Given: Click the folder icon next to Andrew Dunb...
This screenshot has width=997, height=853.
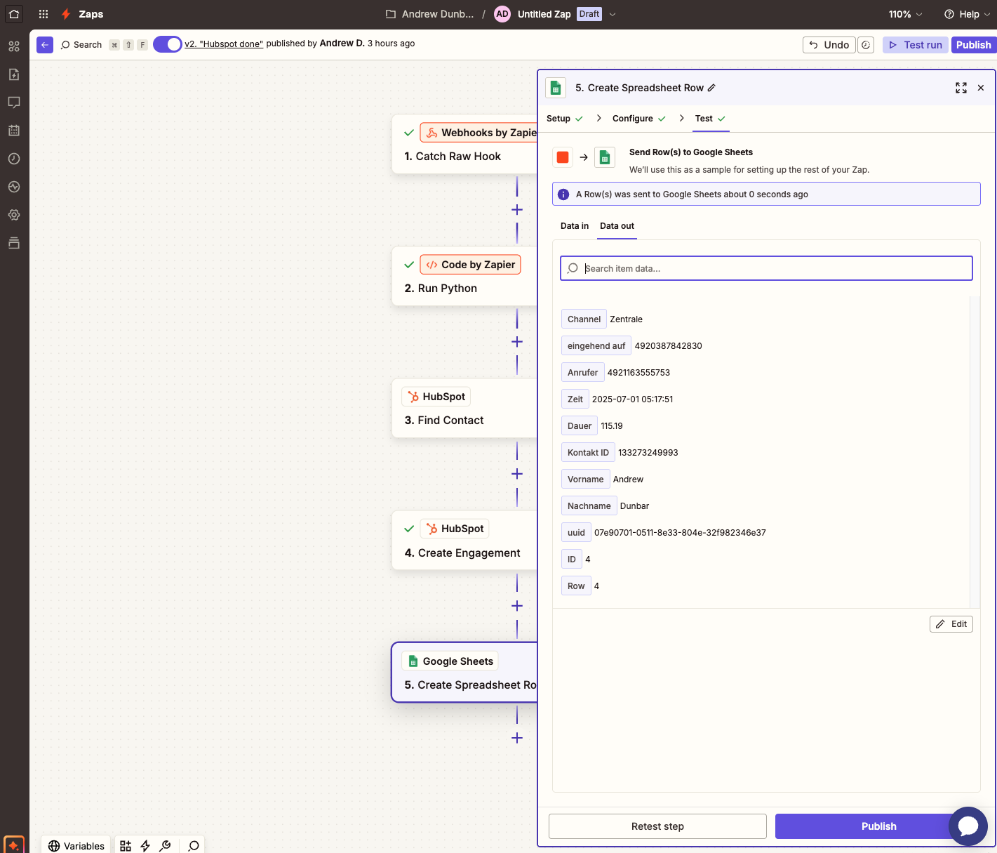Looking at the screenshot, I should [x=391, y=14].
